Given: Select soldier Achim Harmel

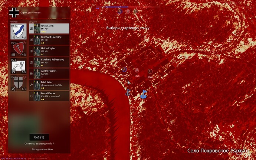Looking at the screenshot, I should coord(49,74).
